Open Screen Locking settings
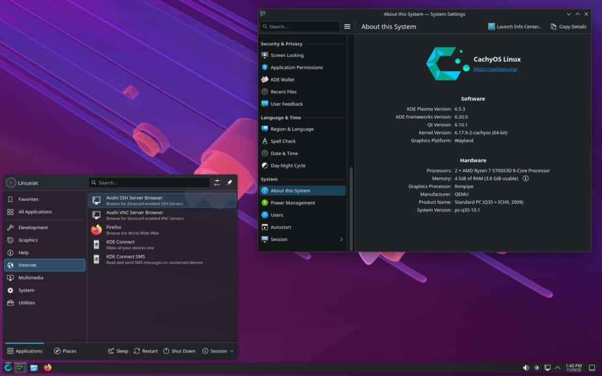 click(x=287, y=55)
